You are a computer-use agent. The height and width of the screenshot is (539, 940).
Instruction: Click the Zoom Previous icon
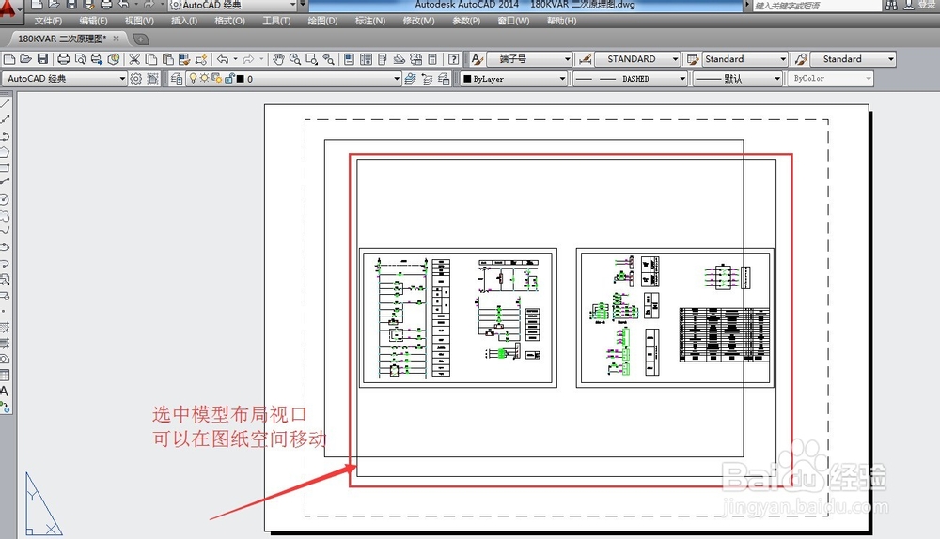tap(328, 59)
